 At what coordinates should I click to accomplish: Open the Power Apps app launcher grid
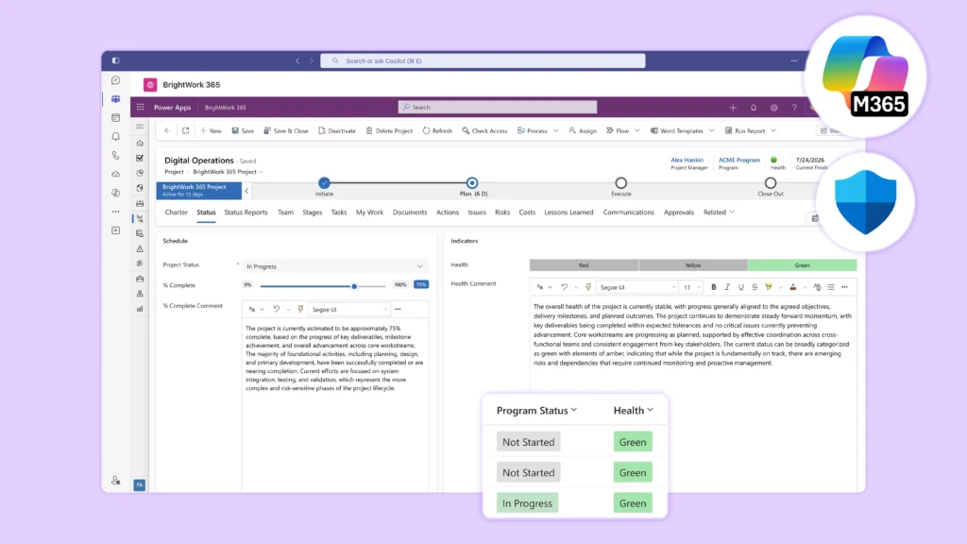140,108
